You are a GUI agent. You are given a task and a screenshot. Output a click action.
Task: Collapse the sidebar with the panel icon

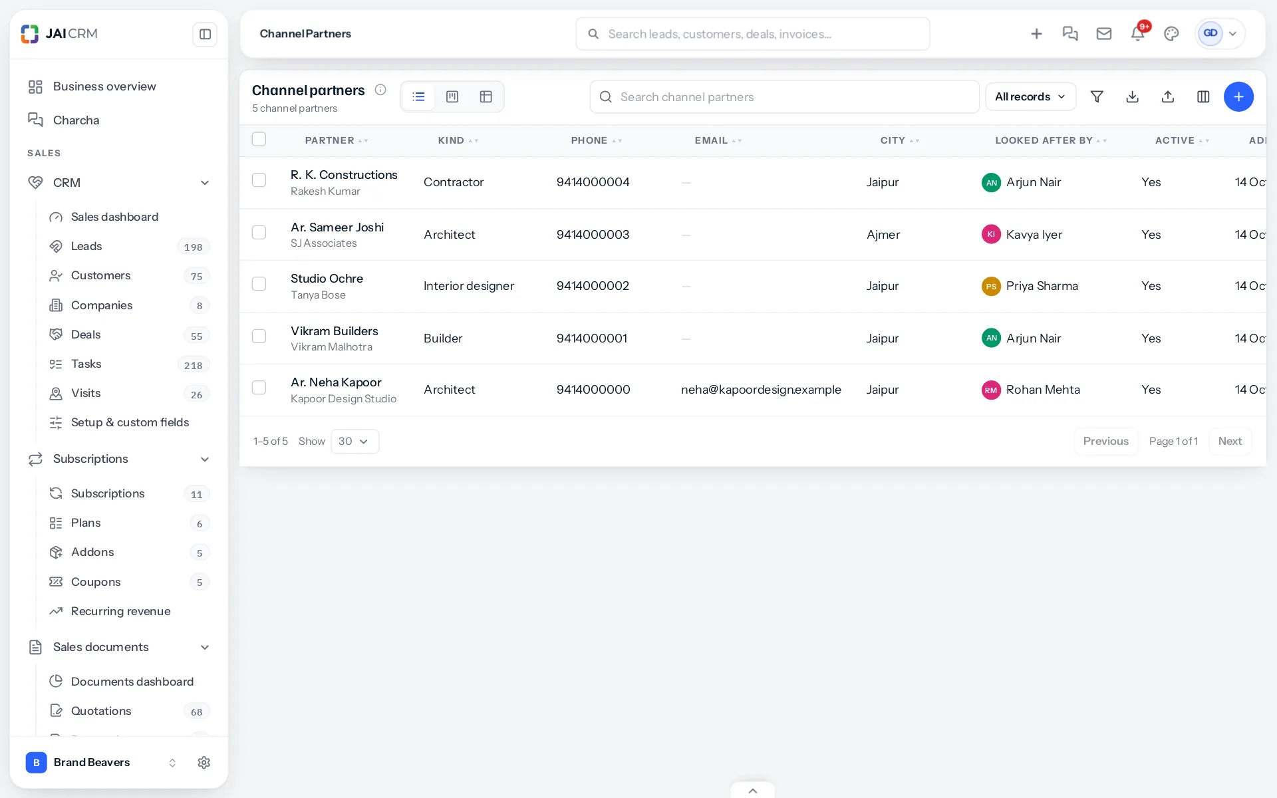click(205, 34)
